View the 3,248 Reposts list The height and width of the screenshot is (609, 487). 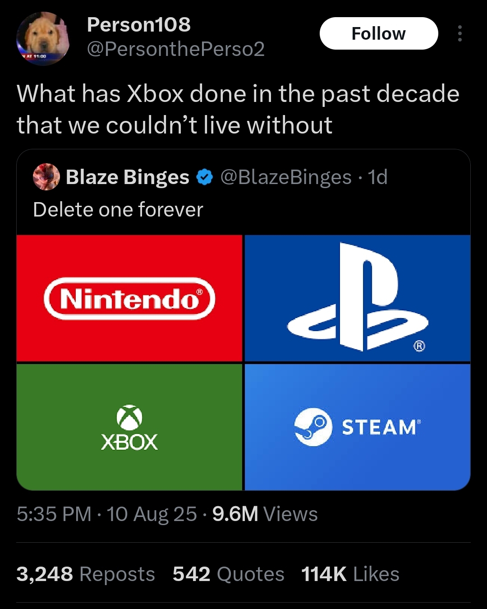coord(86,574)
